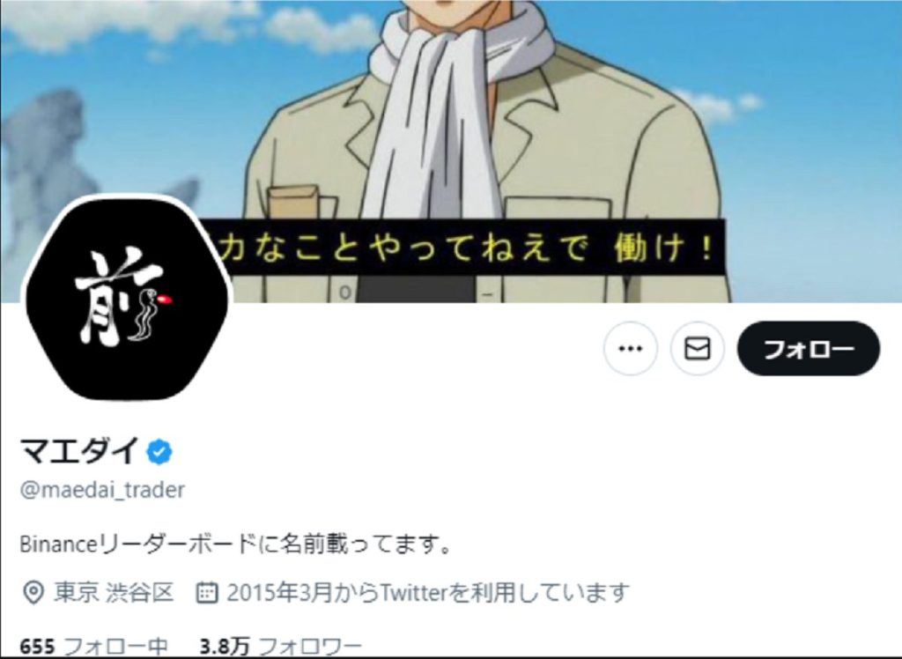Click the envelope message icon
This screenshot has width=902, height=659.
pyautogui.click(x=698, y=348)
